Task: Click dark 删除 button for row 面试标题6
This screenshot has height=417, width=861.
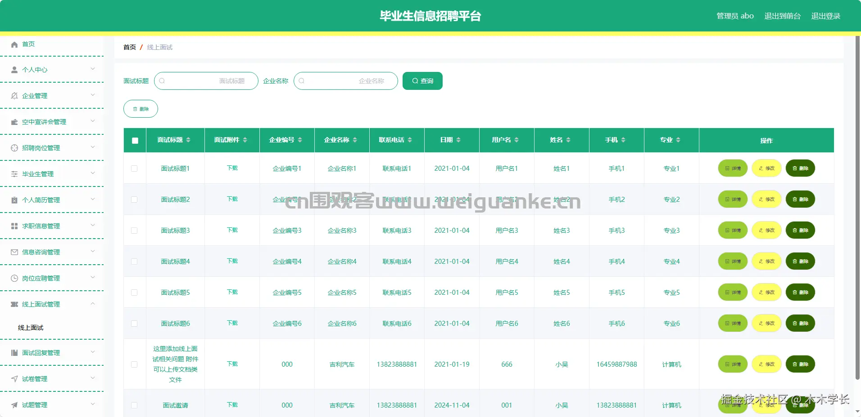Action: (800, 324)
